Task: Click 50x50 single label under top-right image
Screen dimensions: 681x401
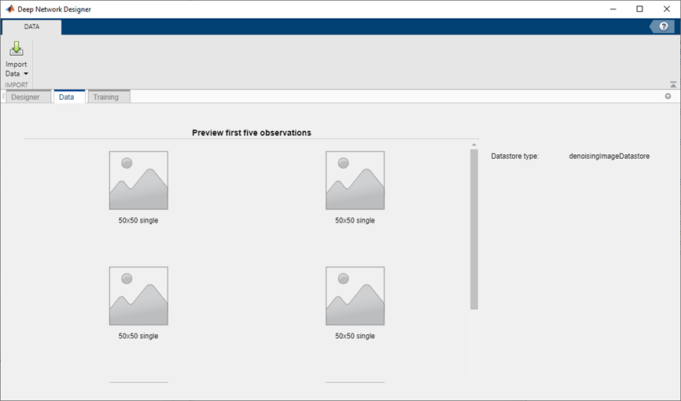Action: 355,220
